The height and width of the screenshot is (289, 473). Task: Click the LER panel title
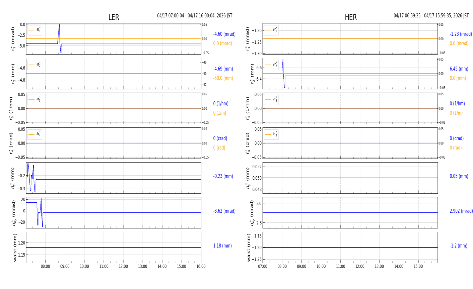(114, 17)
